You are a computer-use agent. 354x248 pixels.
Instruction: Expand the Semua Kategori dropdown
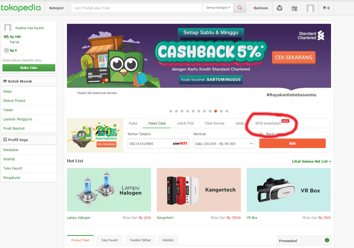[x=218, y=8]
